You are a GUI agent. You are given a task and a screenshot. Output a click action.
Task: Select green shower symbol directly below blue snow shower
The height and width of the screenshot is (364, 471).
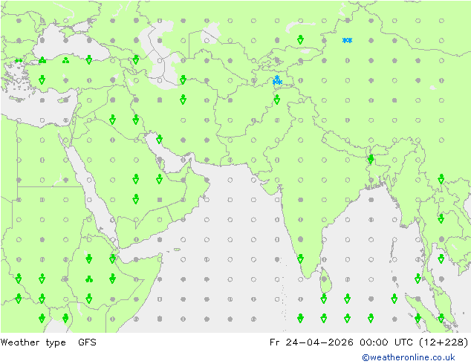[277, 100]
